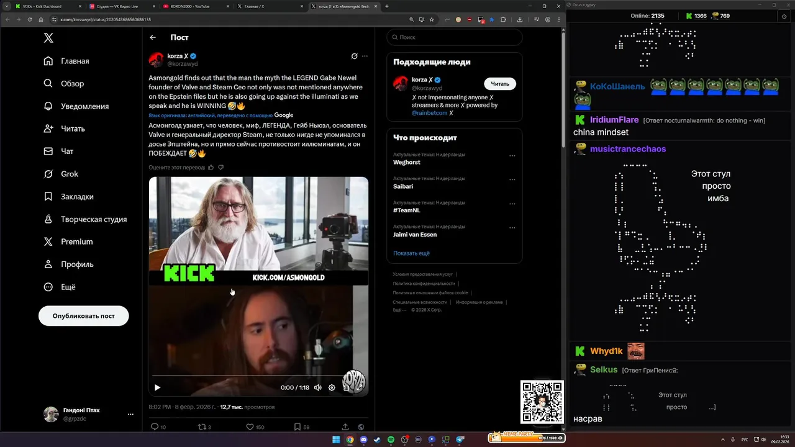
Task: Open Обзор in the sidebar
Action: pos(64,83)
